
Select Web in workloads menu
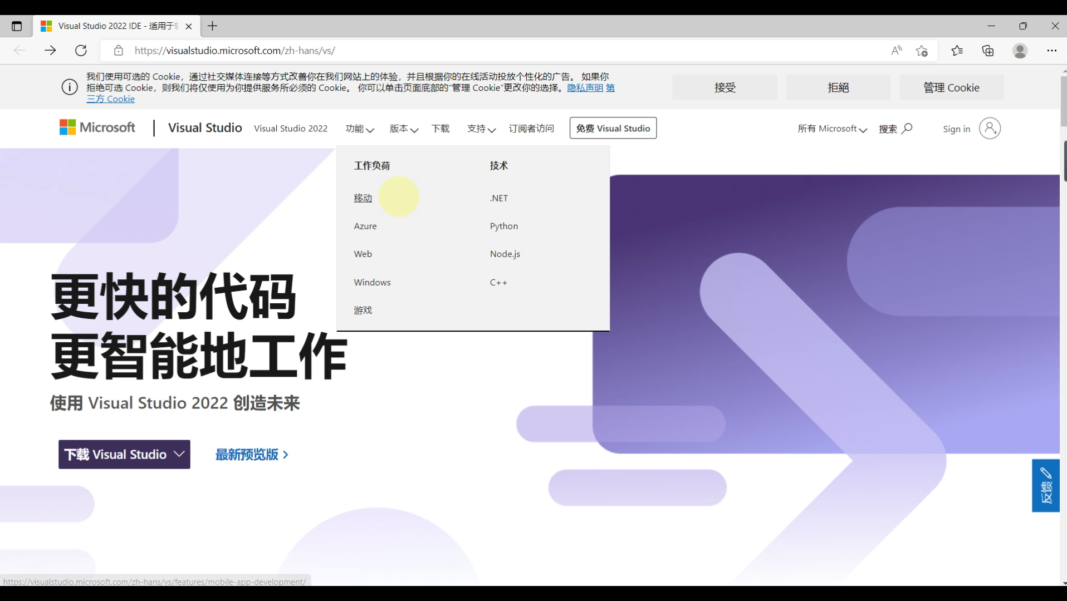(363, 254)
